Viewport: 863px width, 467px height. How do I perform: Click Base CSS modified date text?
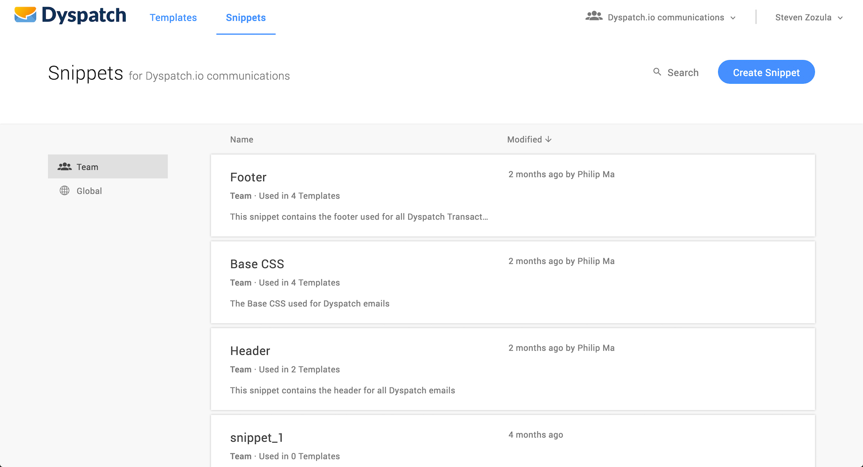[561, 261]
